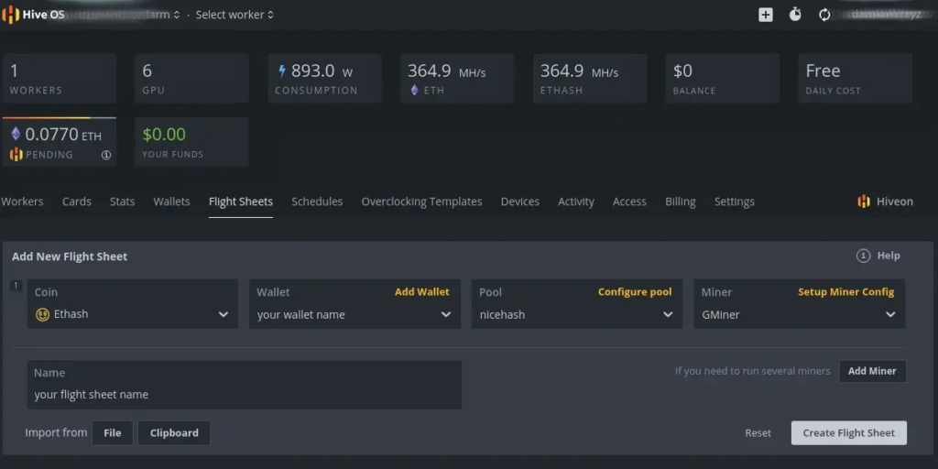Click the Setup Miner Config link
This screenshot has width=938, height=469.
(x=845, y=292)
